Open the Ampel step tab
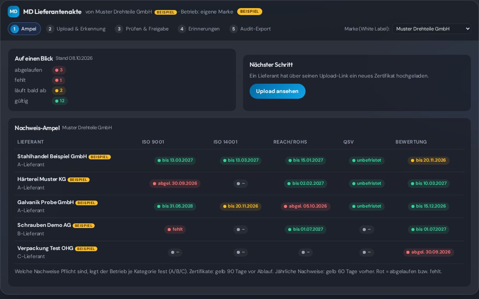 coord(24,29)
